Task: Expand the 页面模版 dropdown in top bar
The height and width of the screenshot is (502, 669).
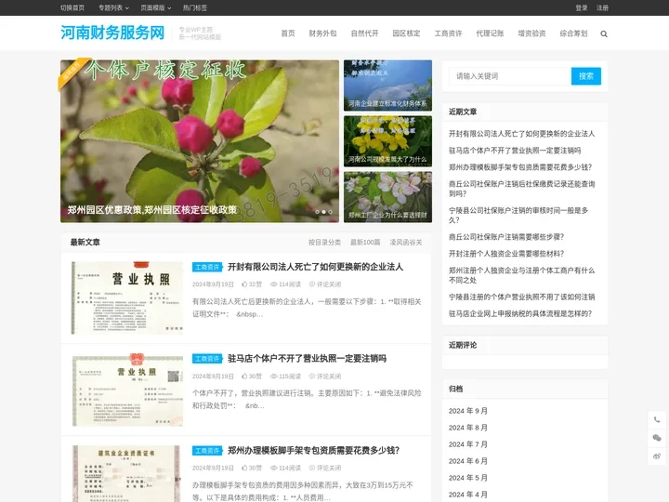Action: [156, 7]
